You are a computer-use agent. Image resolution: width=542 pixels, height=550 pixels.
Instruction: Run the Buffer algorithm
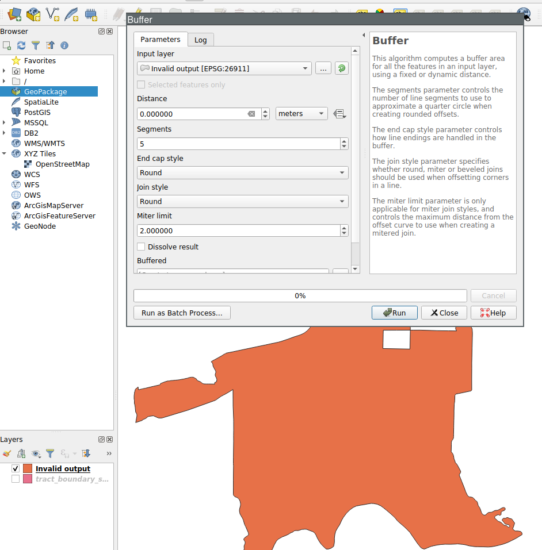pyautogui.click(x=394, y=313)
